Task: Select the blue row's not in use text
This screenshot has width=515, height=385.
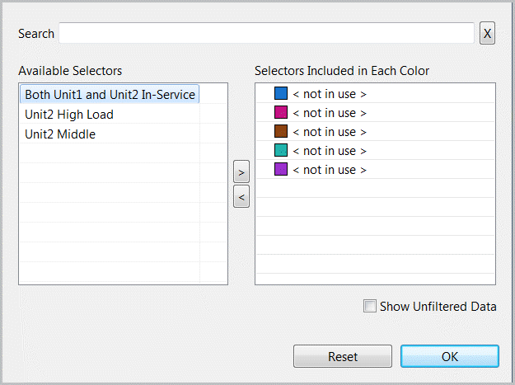Action: [330, 94]
